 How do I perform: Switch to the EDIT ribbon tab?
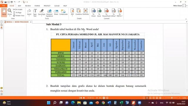(20, 6)
